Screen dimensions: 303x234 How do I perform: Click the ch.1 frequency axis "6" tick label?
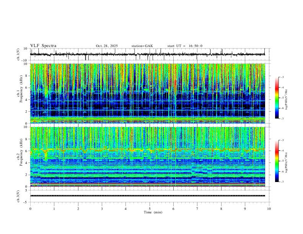(26, 88)
